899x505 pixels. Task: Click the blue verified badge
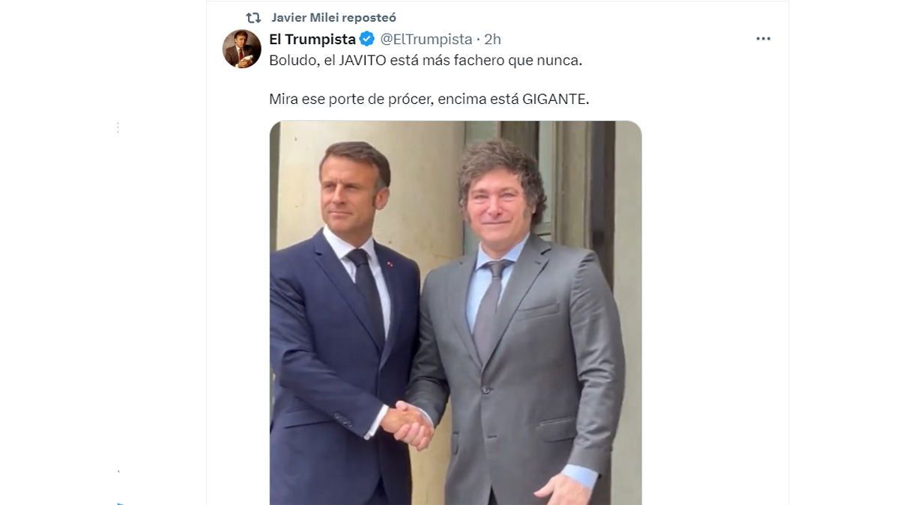tap(367, 39)
